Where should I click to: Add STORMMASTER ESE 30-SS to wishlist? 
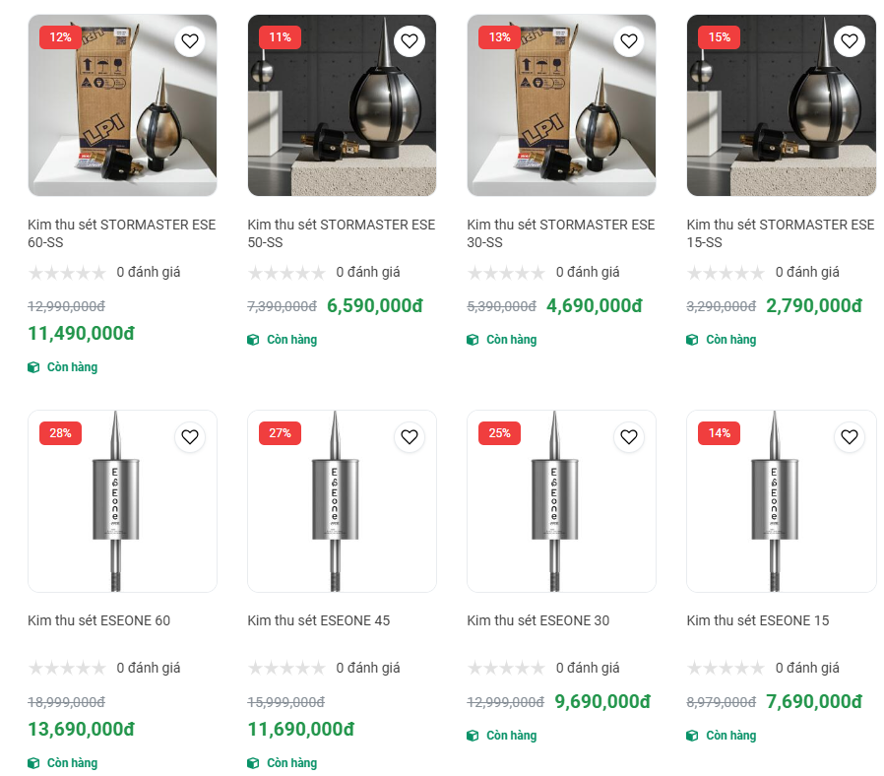tap(629, 41)
